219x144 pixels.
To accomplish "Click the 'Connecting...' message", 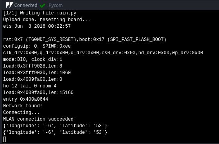I will coord(21,112).
